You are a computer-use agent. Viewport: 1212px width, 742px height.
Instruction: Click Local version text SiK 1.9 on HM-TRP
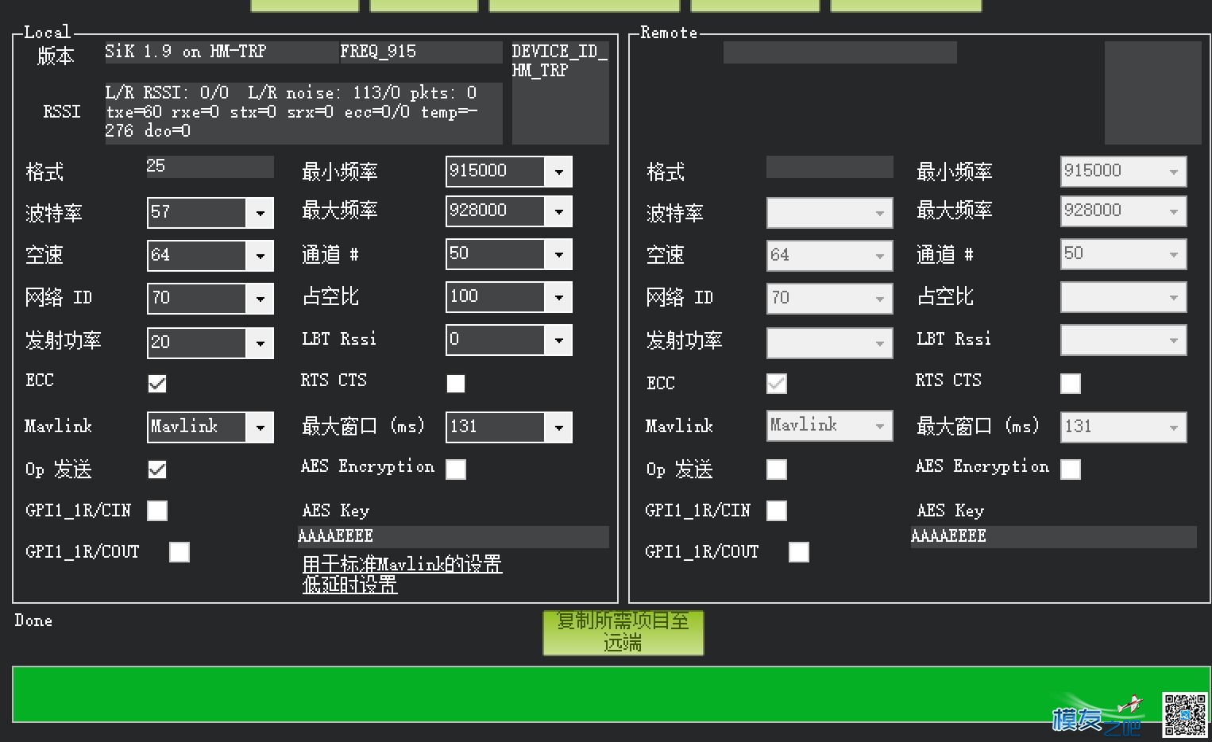222,52
